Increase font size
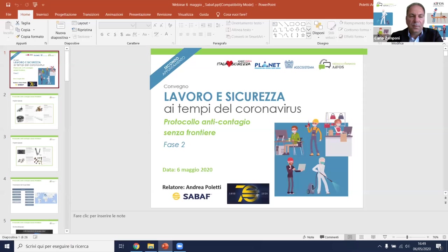Viewport: 448px width, 252px height. pos(156,25)
